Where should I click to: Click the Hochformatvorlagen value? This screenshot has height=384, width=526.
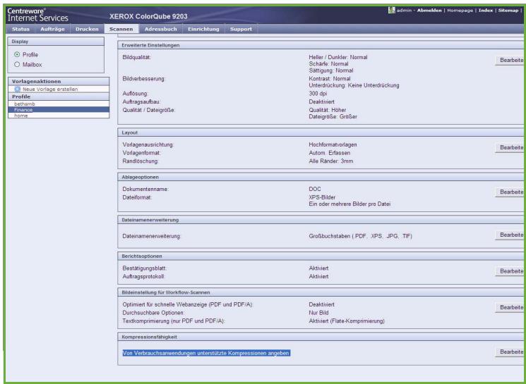coord(333,144)
